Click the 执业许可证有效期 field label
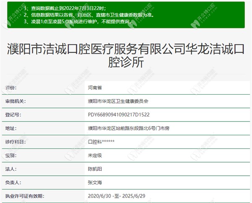The width and height of the screenshot is (252, 203). click(x=25, y=196)
